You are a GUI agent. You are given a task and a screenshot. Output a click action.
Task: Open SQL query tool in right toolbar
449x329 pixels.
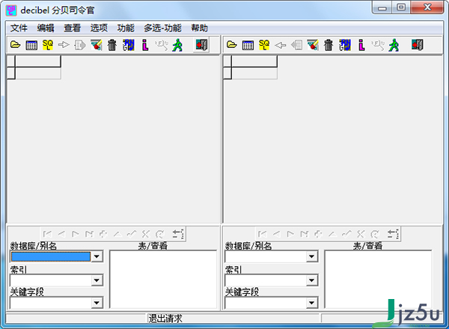[264, 45]
